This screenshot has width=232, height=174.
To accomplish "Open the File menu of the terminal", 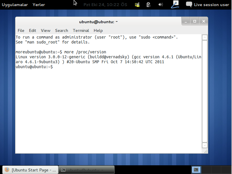I will tap(21, 30).
